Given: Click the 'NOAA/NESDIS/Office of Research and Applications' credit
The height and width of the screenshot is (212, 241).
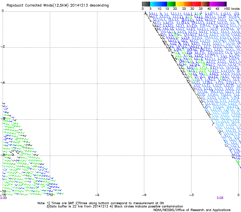Looking at the screenshot, I should [192, 210].
